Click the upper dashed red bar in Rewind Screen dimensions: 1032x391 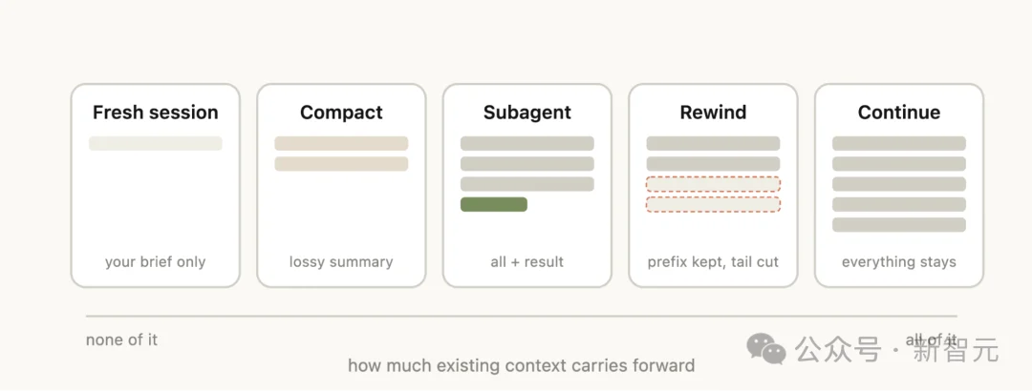coord(713,184)
